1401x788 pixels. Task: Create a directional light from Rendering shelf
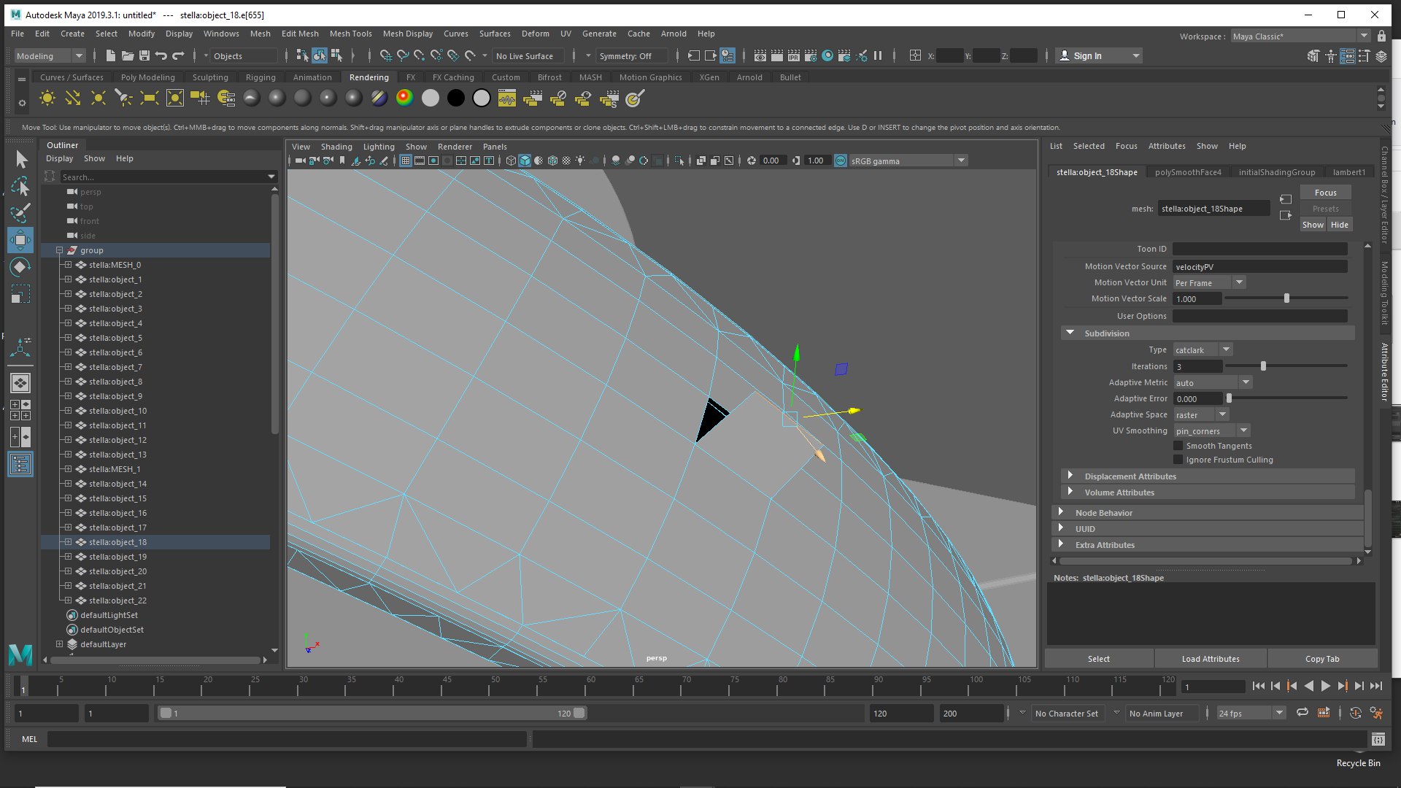tap(73, 98)
